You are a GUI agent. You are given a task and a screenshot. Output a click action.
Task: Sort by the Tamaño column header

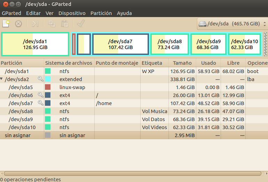pos(182,63)
